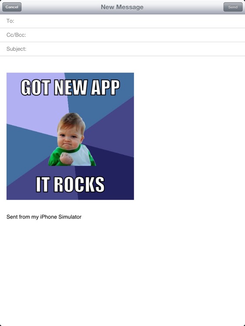
Task: Select the Cc/Bcc field
Action: [122, 35]
